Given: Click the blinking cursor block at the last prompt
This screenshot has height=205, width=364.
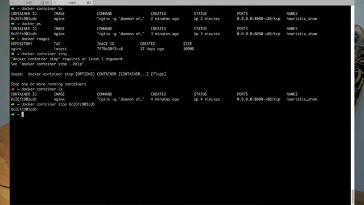Looking at the screenshot, I should [23, 114].
